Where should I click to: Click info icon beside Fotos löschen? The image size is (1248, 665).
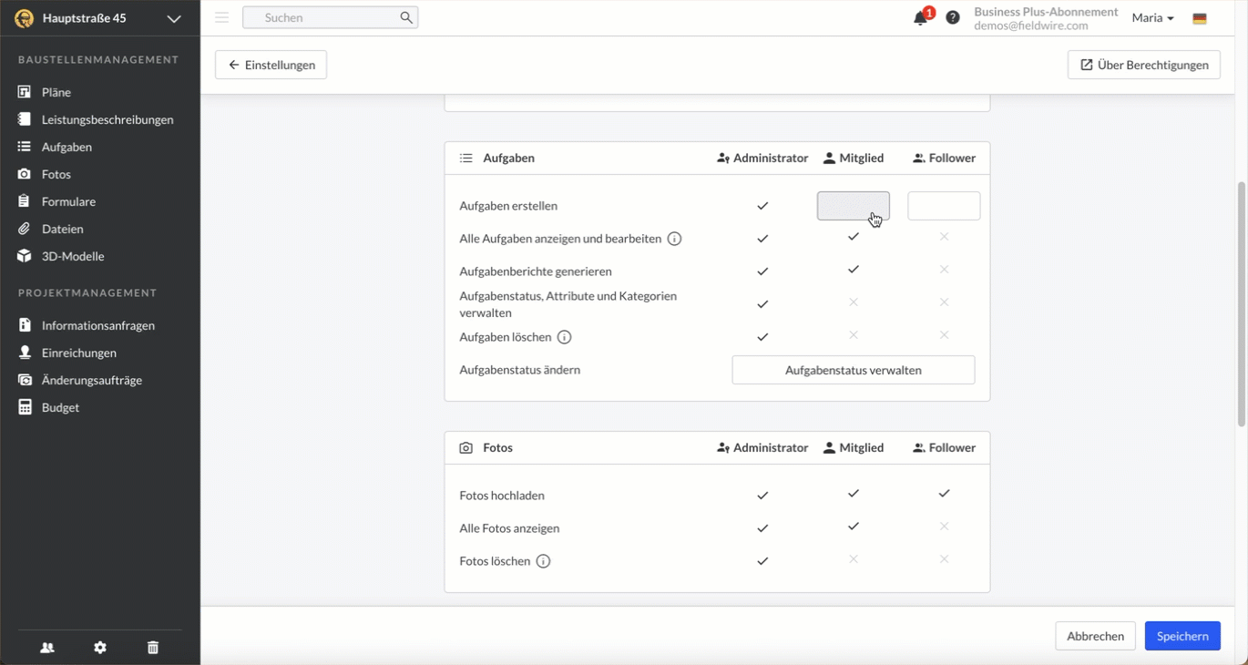tap(543, 561)
